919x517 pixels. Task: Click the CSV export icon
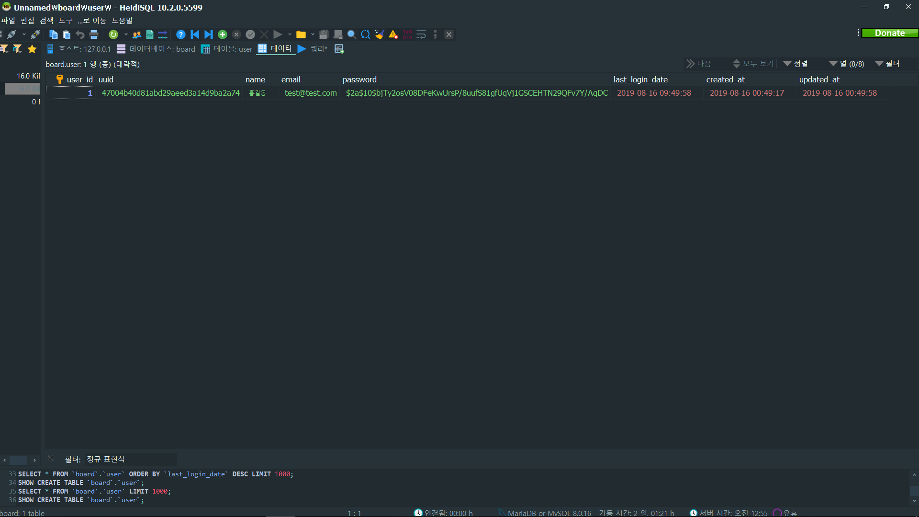[x=150, y=34]
